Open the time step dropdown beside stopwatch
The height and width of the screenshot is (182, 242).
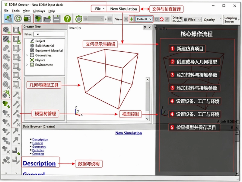(x=96, y=19)
